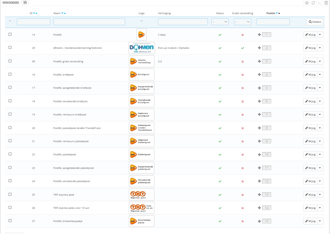Select TNT express post checkbox
Image resolution: width=330 pixels, height=234 pixels.
(10, 194)
